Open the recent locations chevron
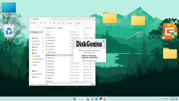179x101 pixels. (x=37, y=28)
